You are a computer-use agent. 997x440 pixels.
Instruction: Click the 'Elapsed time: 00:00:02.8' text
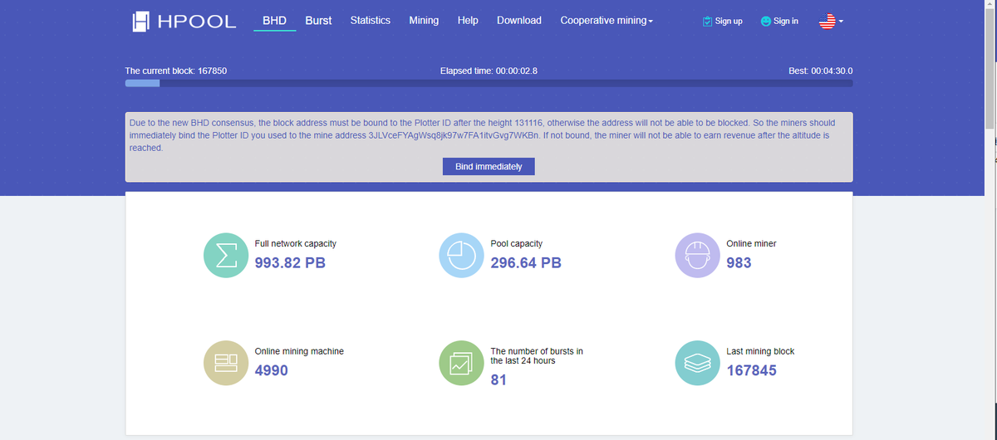[x=489, y=71]
